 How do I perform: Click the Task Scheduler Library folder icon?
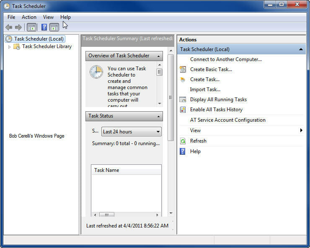[17, 46]
